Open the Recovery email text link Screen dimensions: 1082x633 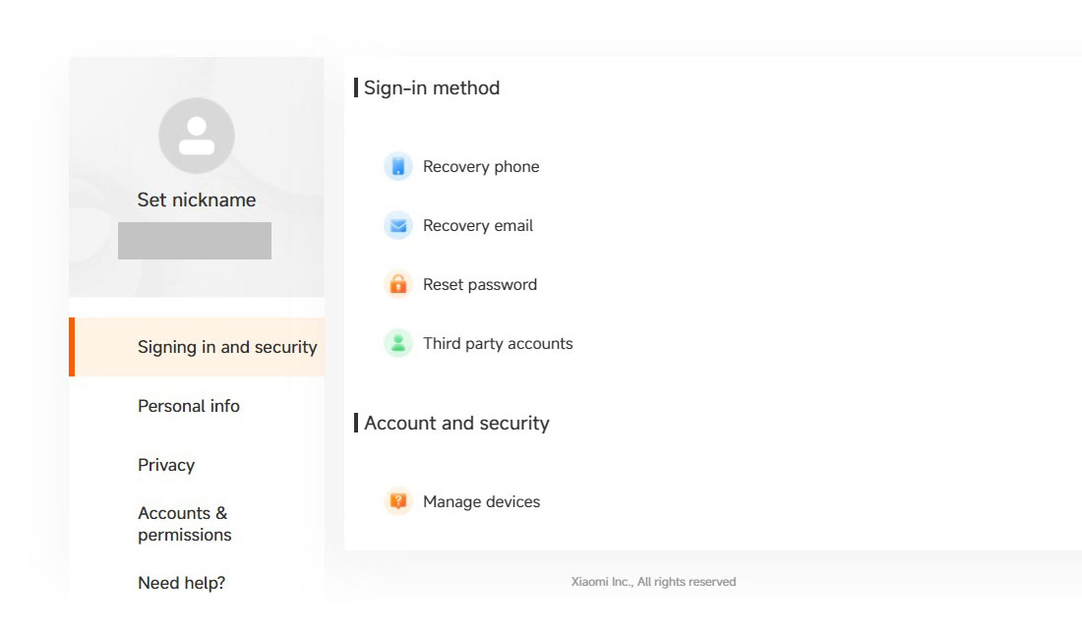478,226
